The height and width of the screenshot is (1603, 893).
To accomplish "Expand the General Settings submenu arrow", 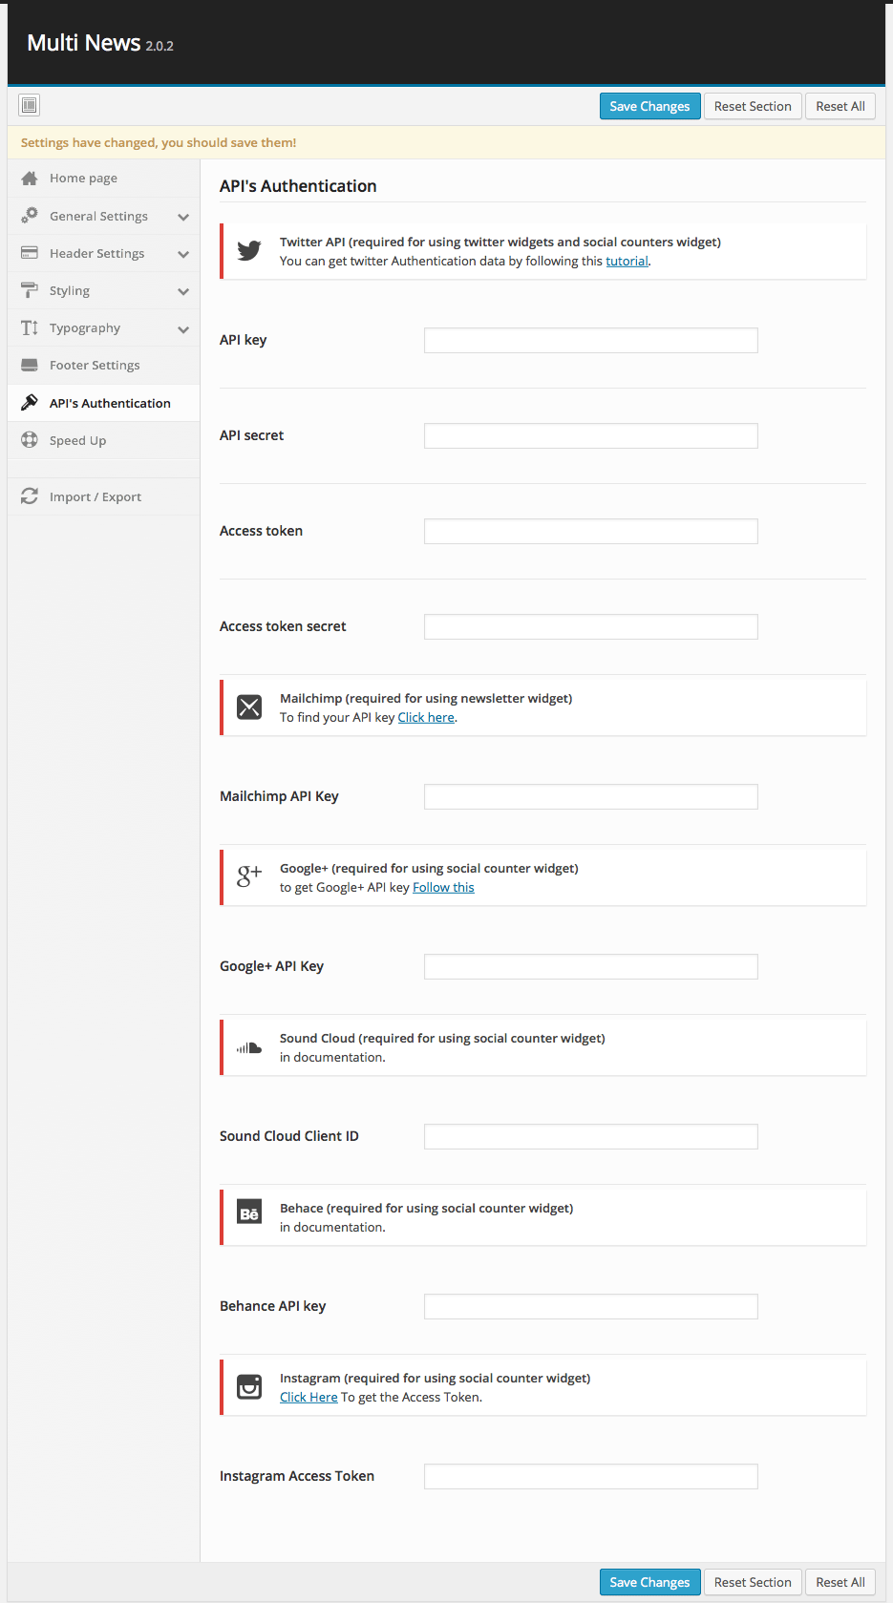I will (183, 217).
